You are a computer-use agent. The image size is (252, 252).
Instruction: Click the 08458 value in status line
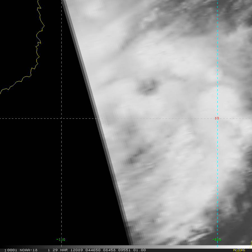[x=109, y=250]
